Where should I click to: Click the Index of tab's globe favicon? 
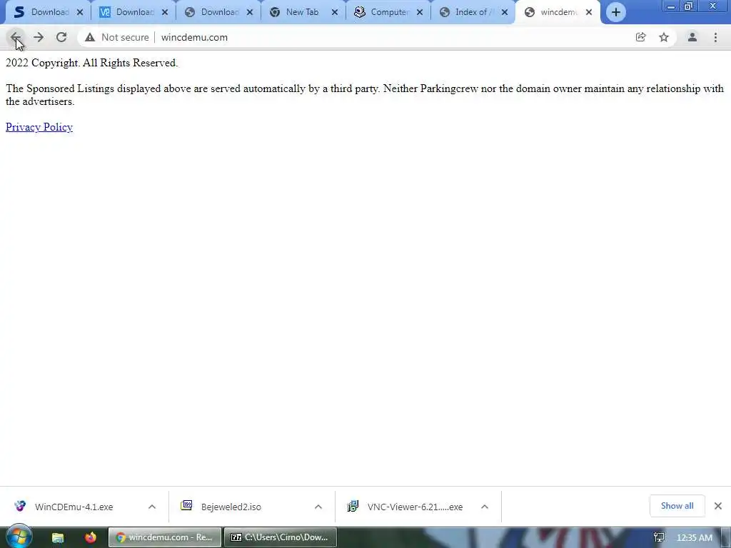(445, 12)
